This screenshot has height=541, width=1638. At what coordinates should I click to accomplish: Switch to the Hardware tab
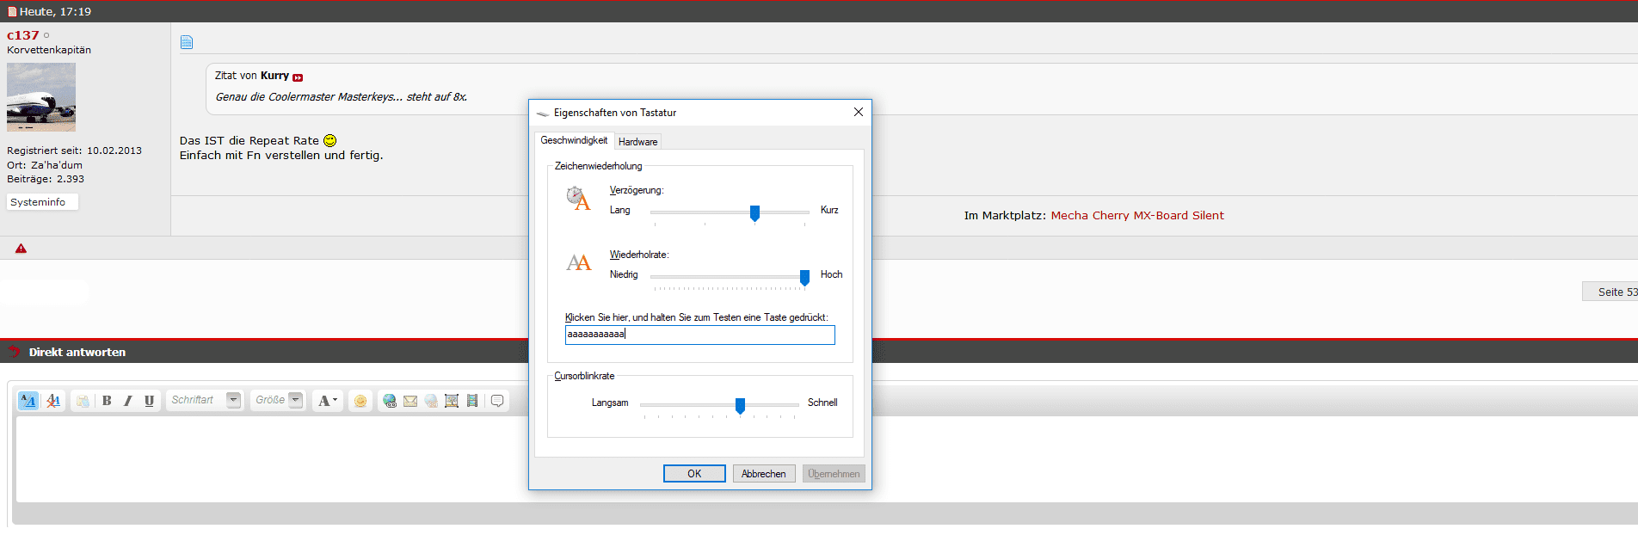[637, 142]
